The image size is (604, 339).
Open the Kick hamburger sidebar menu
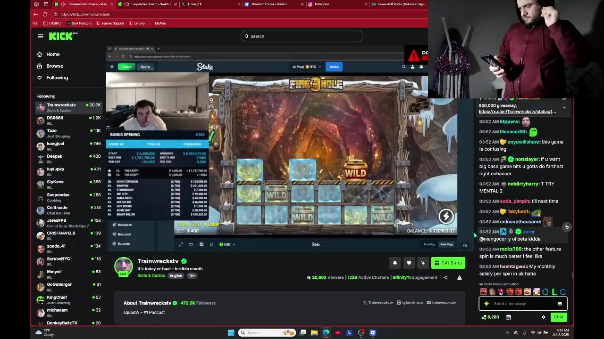click(x=41, y=36)
